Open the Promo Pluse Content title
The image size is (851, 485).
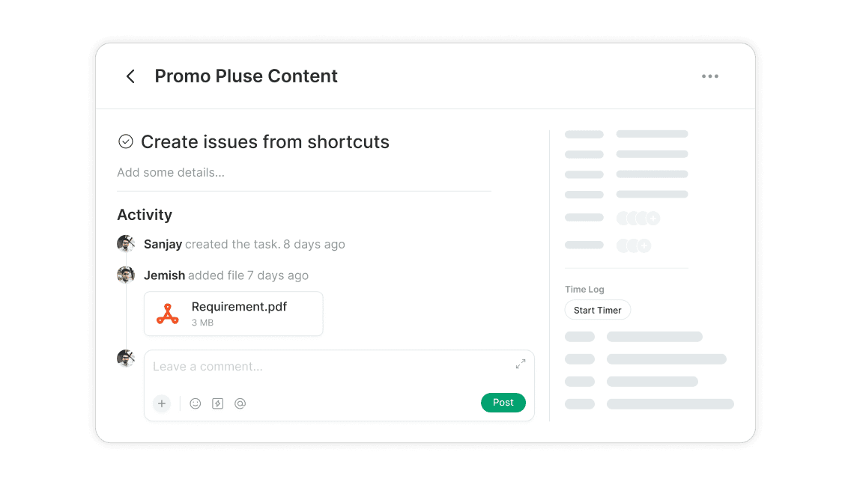[246, 76]
